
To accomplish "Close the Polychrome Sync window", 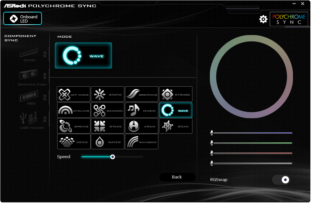I will (x=303, y=4).
